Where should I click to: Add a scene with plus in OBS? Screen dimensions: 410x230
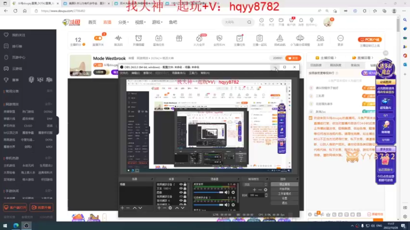click(x=122, y=208)
